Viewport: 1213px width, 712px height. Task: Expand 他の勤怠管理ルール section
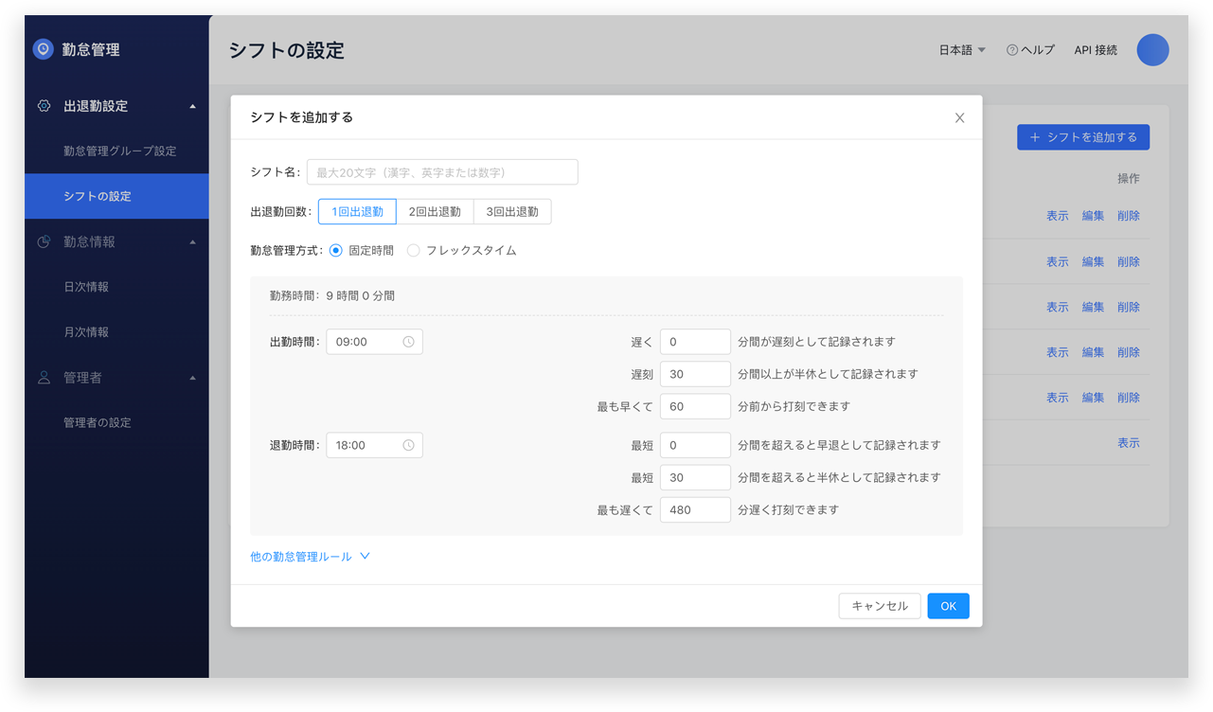click(x=310, y=557)
